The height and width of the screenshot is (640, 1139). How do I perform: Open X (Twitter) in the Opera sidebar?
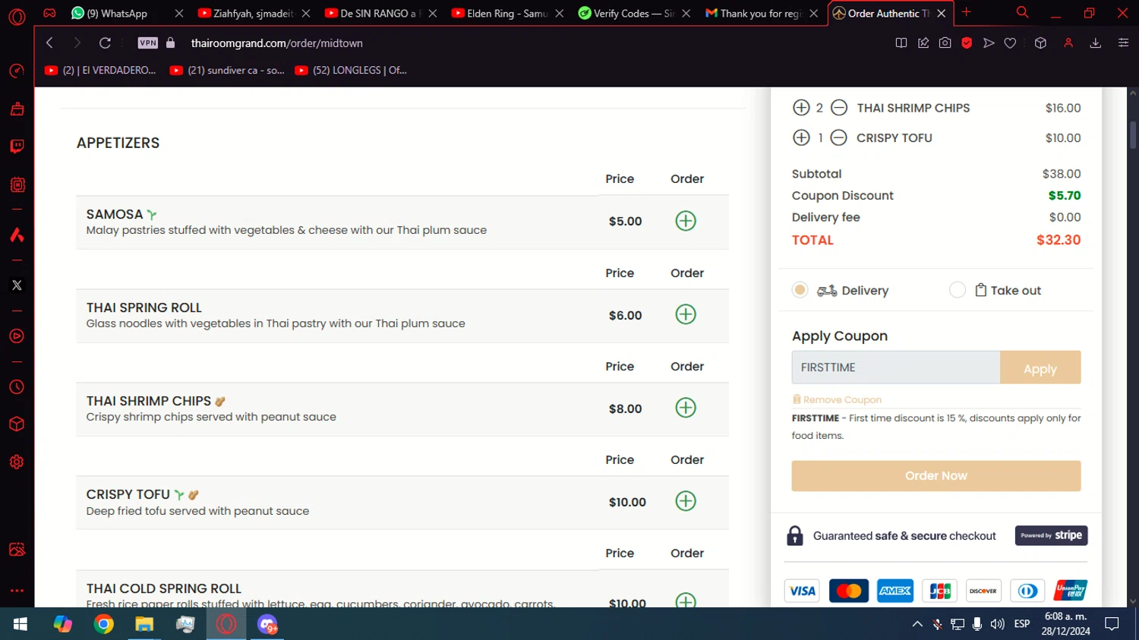coord(17,285)
